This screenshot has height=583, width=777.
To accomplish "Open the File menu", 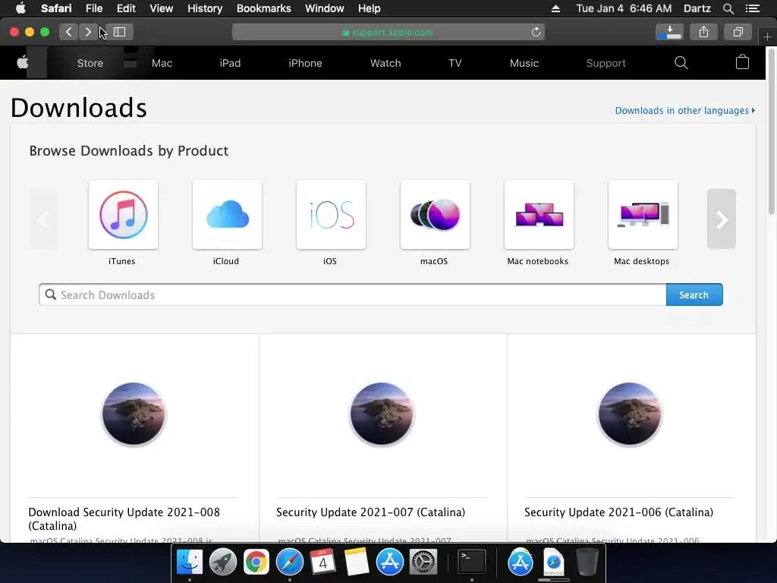I will pos(94,8).
